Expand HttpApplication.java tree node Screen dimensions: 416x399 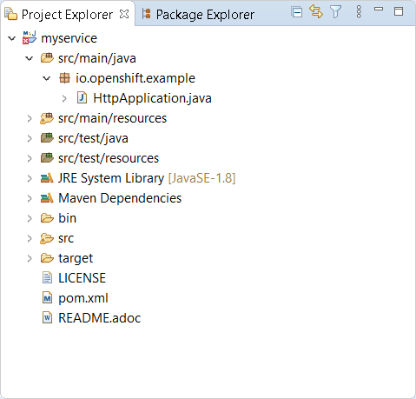tap(64, 98)
